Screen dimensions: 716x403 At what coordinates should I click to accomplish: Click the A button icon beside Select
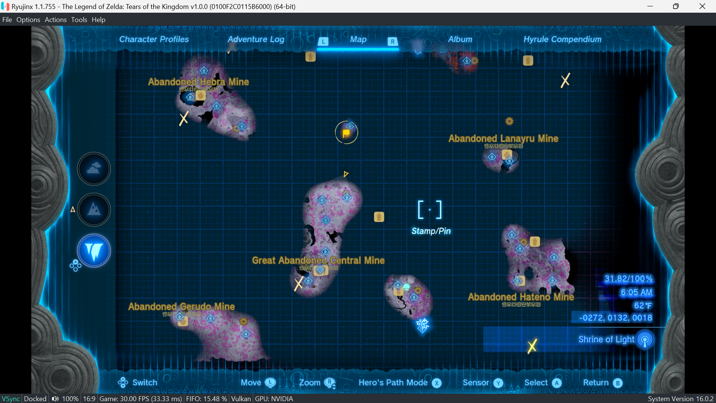pos(557,383)
